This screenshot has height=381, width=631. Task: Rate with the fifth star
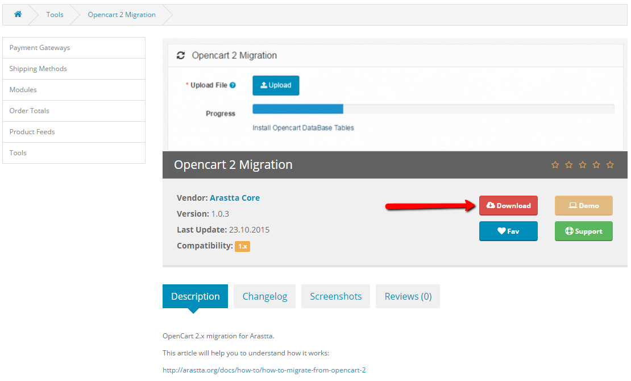(x=610, y=165)
